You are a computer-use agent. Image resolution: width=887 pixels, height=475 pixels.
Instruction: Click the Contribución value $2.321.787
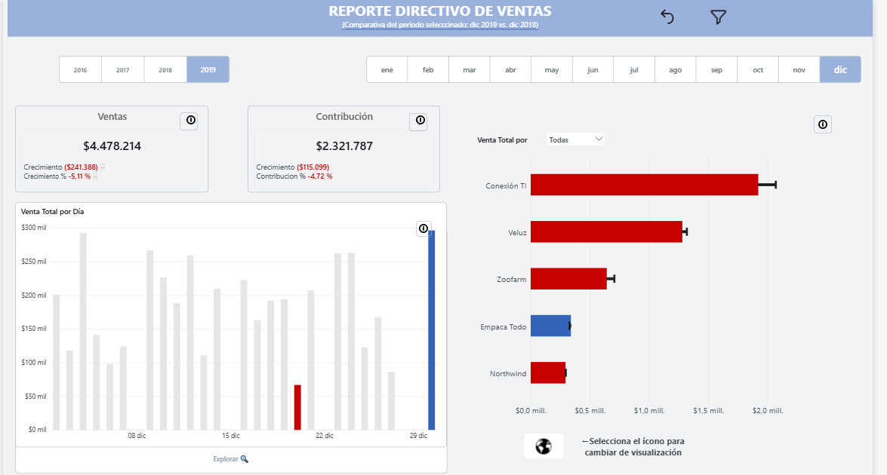coord(344,146)
